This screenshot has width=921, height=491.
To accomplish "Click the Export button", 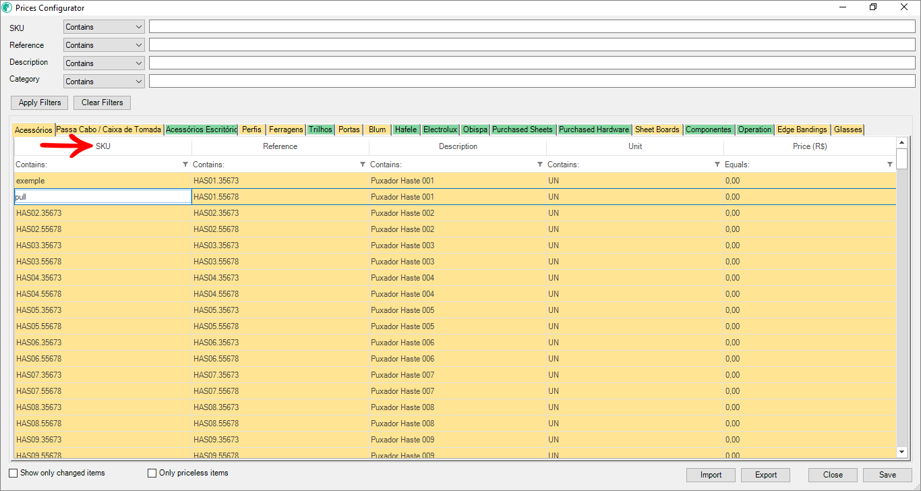I will (x=766, y=475).
